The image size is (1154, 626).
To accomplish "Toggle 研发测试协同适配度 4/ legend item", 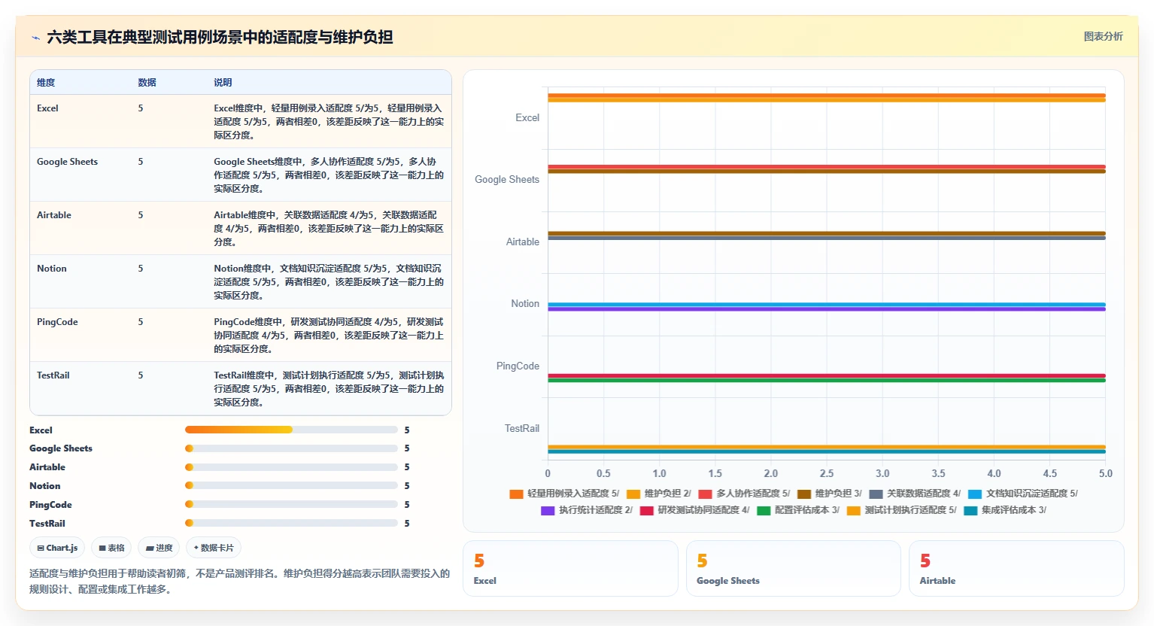I will coord(694,510).
